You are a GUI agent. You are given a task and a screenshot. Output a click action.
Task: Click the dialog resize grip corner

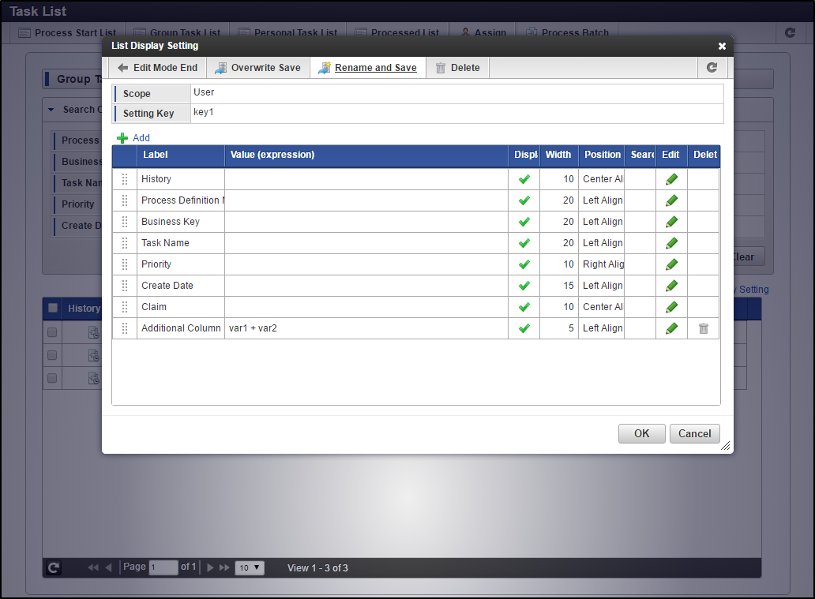coord(726,446)
